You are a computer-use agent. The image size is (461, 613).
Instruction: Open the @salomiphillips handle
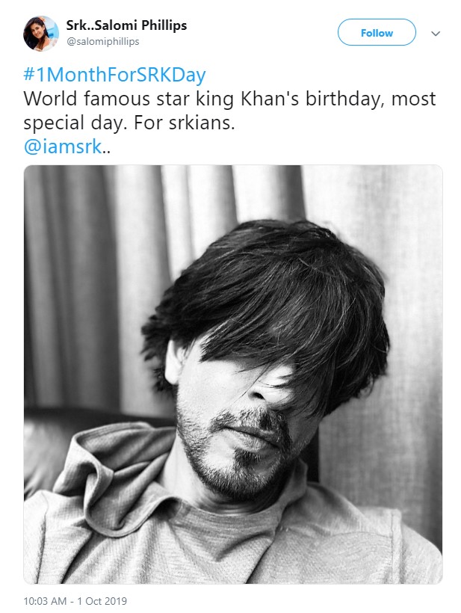(x=103, y=42)
